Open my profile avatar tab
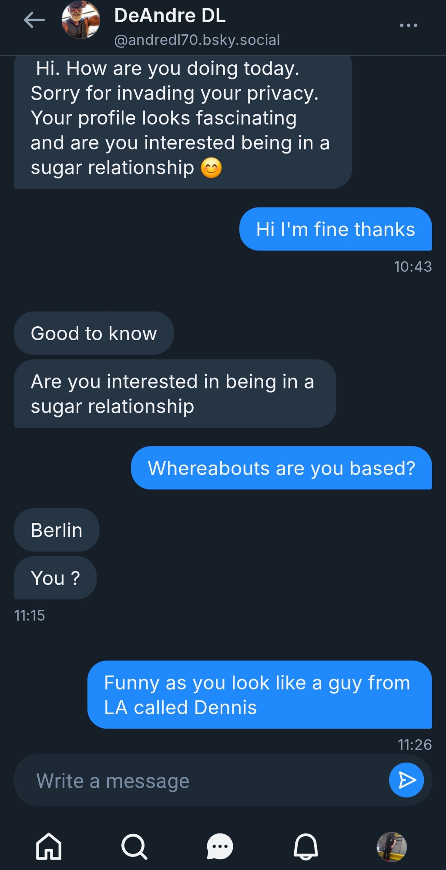The width and height of the screenshot is (446, 870). tap(391, 847)
